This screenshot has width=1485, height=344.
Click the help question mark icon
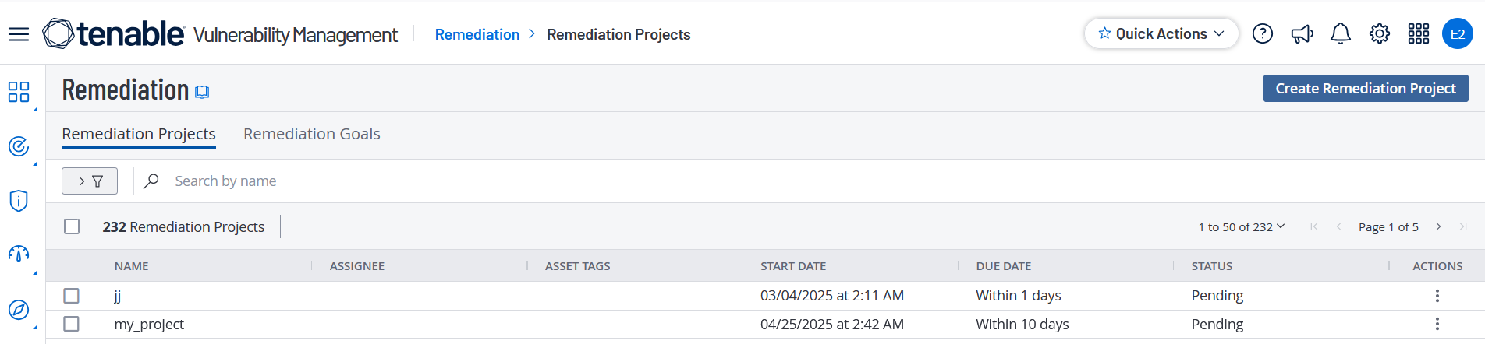pos(1262,34)
